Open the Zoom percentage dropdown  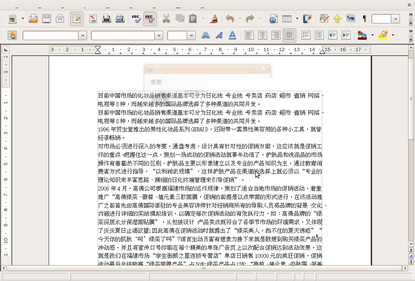coord(396,19)
